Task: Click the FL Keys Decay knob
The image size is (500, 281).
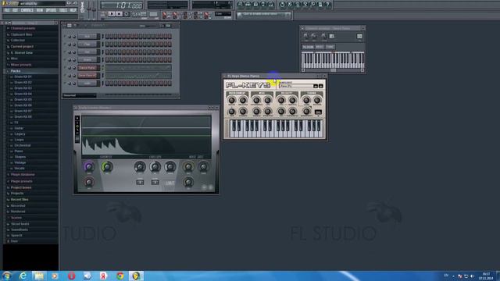Action: pyautogui.click(x=232, y=101)
